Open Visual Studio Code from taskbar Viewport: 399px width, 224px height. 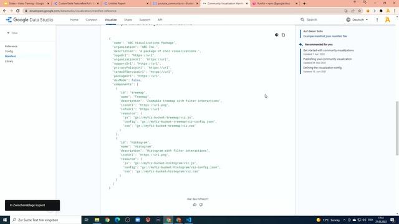pyautogui.click(x=189, y=220)
